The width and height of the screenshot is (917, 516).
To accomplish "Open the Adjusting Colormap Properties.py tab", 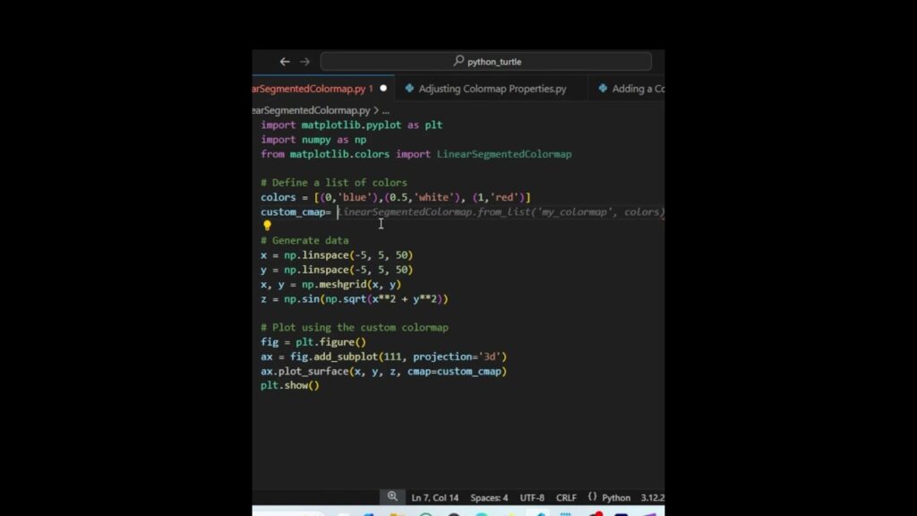I will pyautogui.click(x=492, y=89).
